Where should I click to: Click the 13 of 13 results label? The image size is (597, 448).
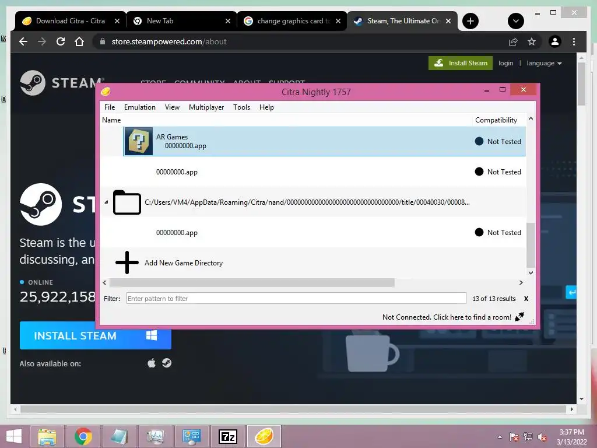494,299
